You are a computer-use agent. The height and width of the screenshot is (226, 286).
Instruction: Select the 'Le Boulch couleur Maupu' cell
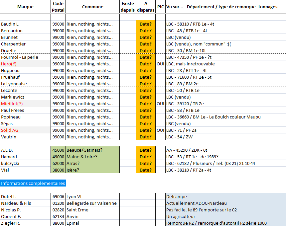(x=225, y=117)
